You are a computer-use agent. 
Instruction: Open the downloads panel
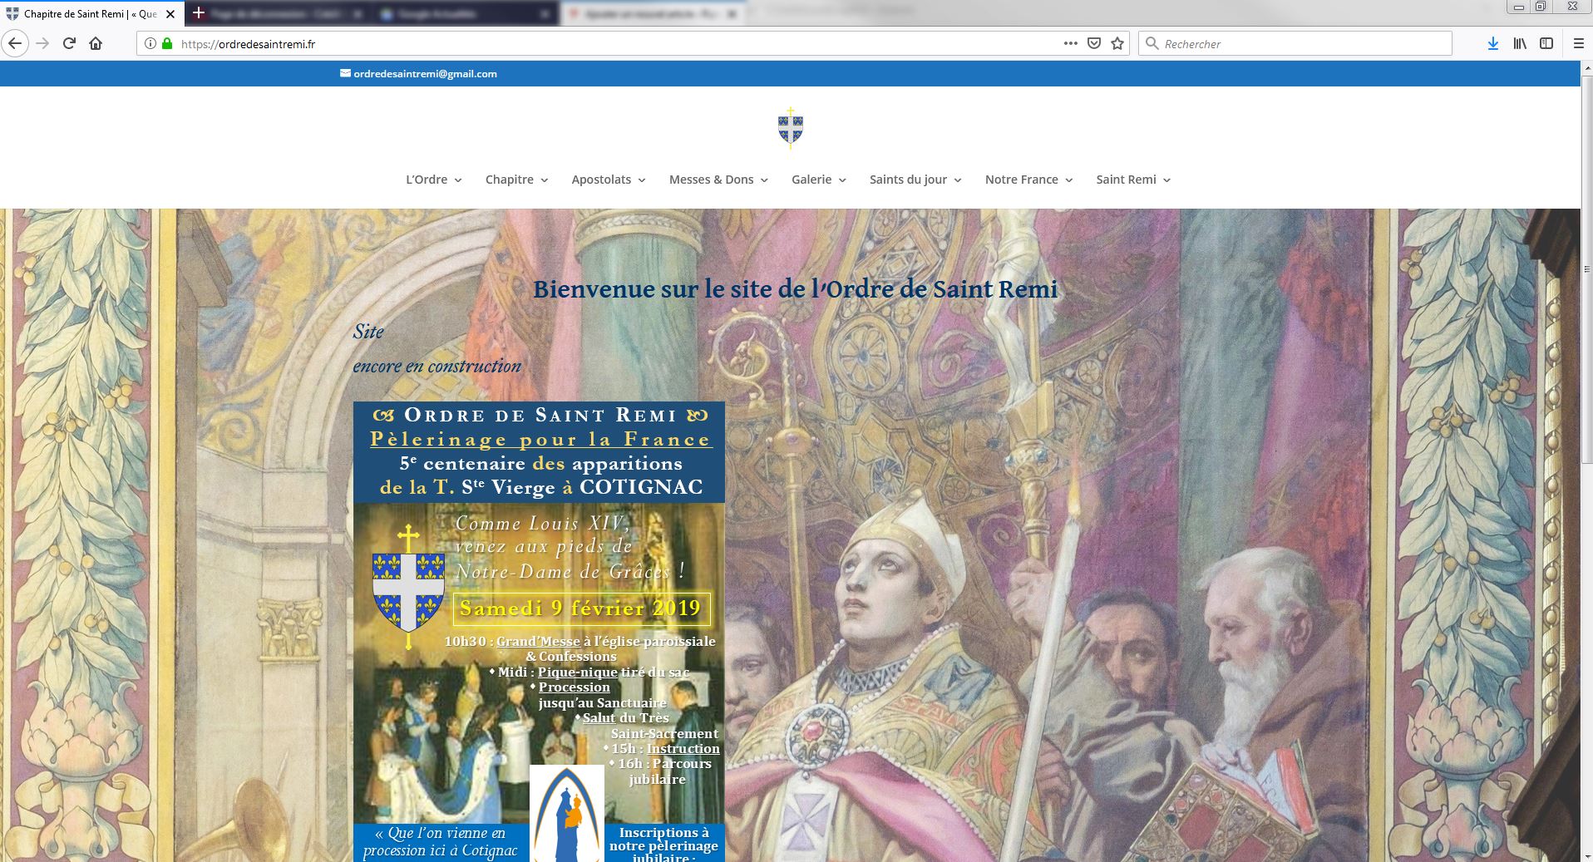coord(1492,43)
